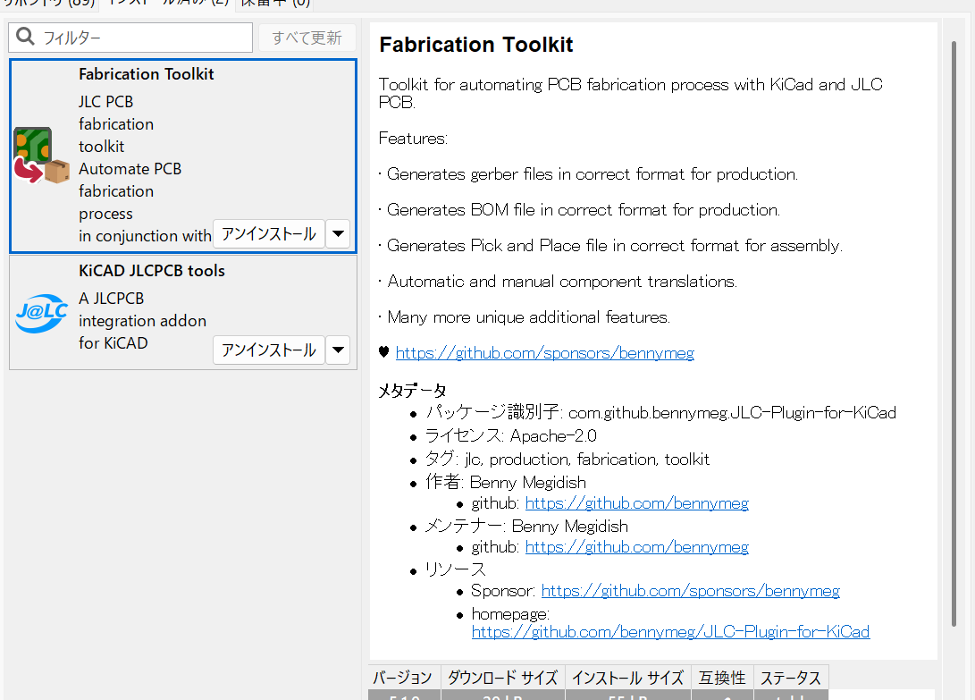Click the ダウンロード サイズ column header

[503, 677]
